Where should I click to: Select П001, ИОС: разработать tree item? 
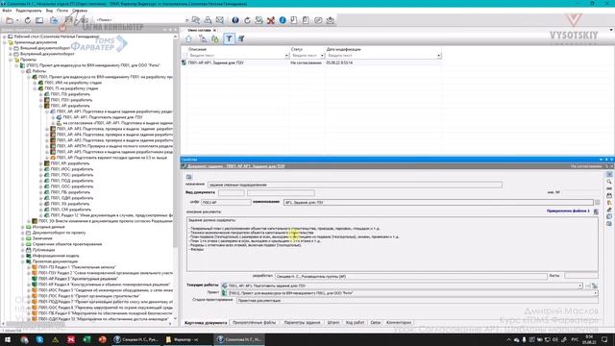(x=72, y=169)
